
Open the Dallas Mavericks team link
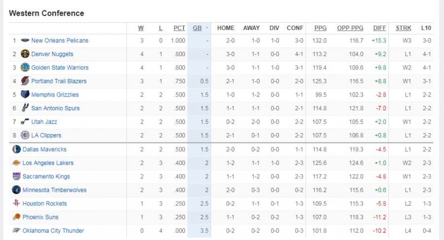pyautogui.click(x=44, y=149)
